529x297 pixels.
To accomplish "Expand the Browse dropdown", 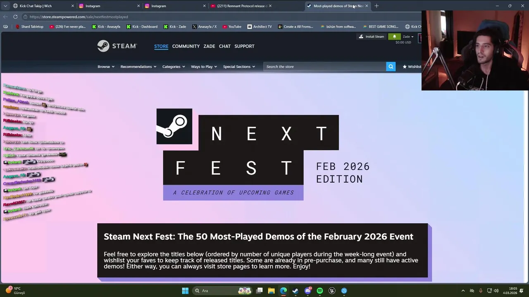I will tap(106, 66).
